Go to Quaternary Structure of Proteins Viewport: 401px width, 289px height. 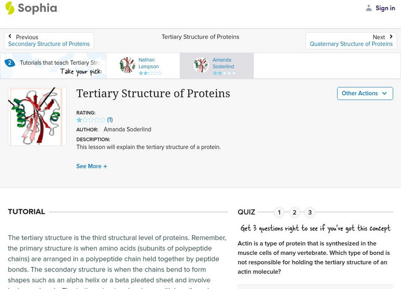351,44
